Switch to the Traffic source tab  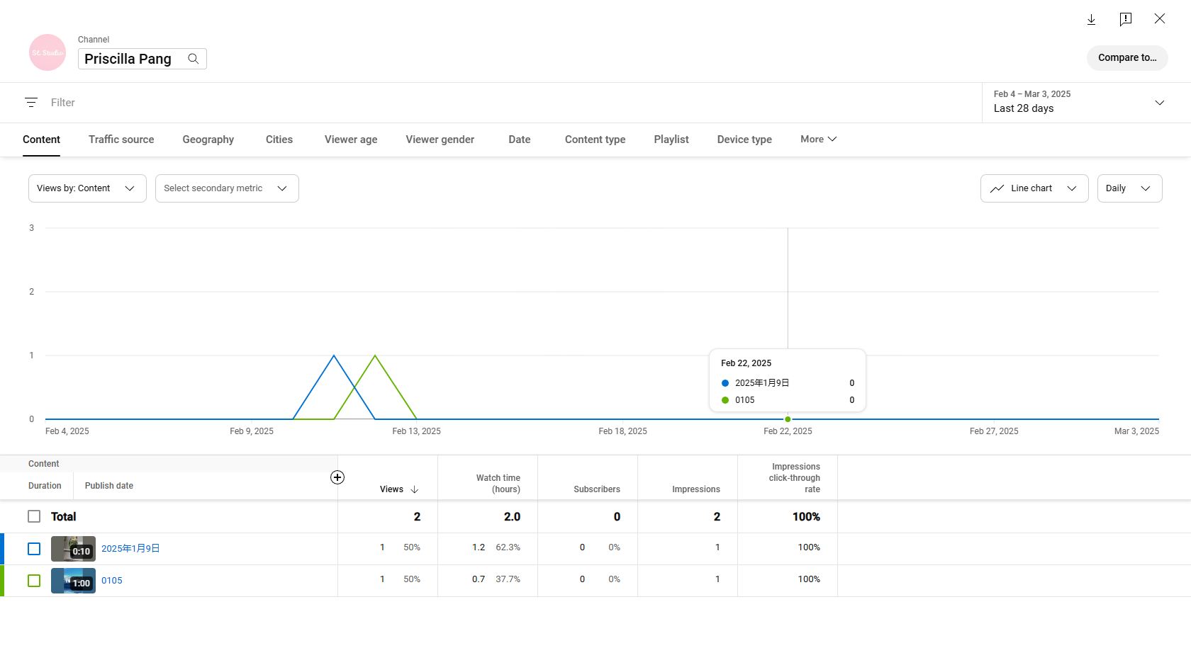tap(121, 140)
